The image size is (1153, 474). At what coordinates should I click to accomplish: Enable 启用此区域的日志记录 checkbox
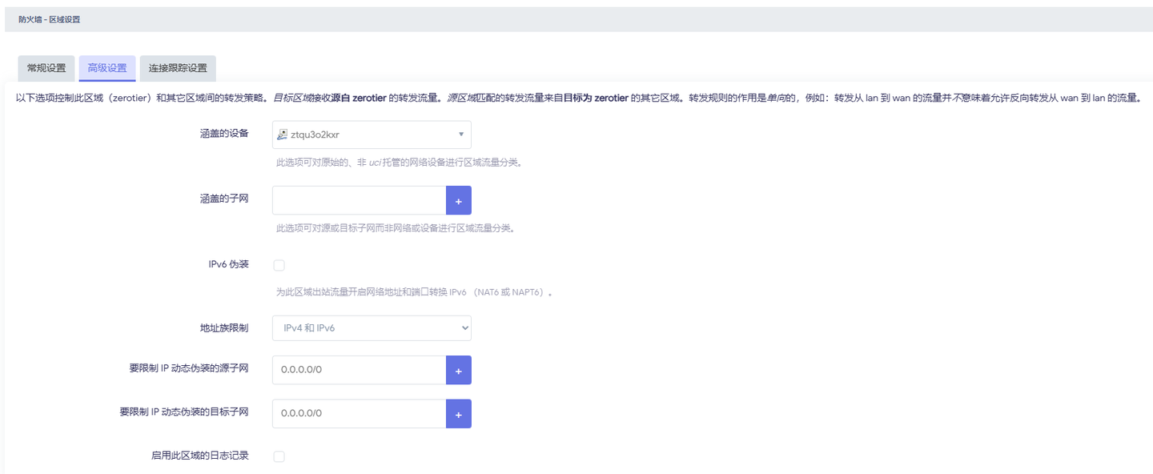[277, 455]
